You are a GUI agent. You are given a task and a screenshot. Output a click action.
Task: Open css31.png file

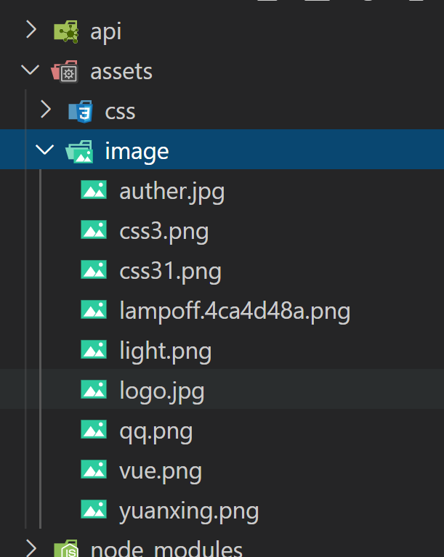coord(170,272)
